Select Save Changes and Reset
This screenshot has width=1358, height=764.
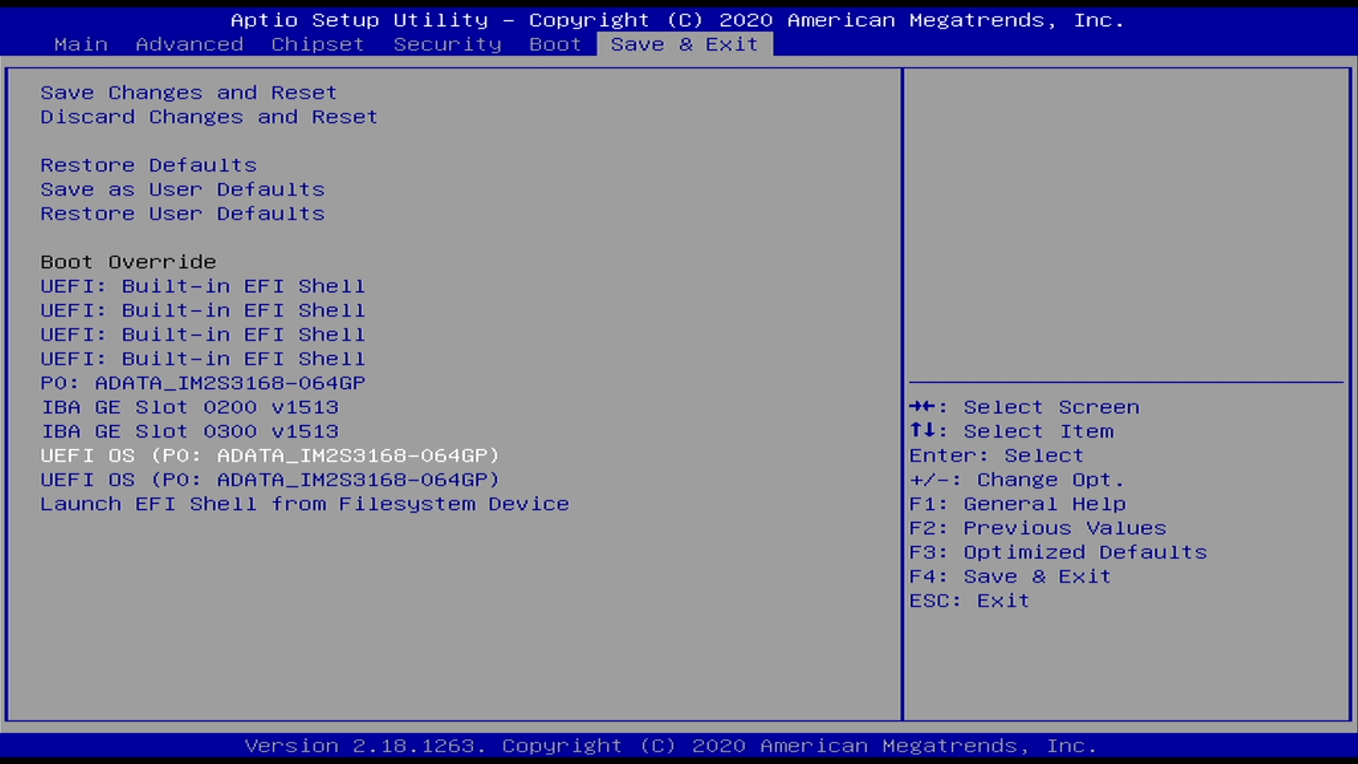188,93
